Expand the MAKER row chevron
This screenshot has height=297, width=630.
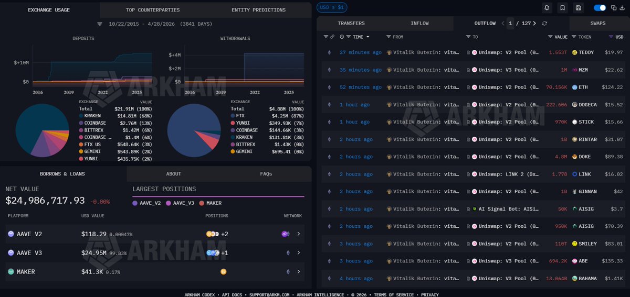tap(299, 272)
